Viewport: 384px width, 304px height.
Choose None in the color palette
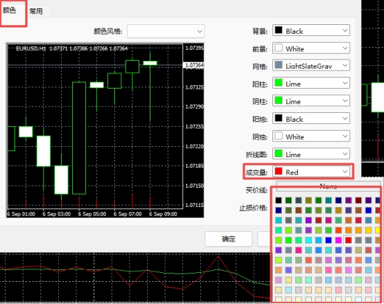pyautogui.click(x=328, y=186)
